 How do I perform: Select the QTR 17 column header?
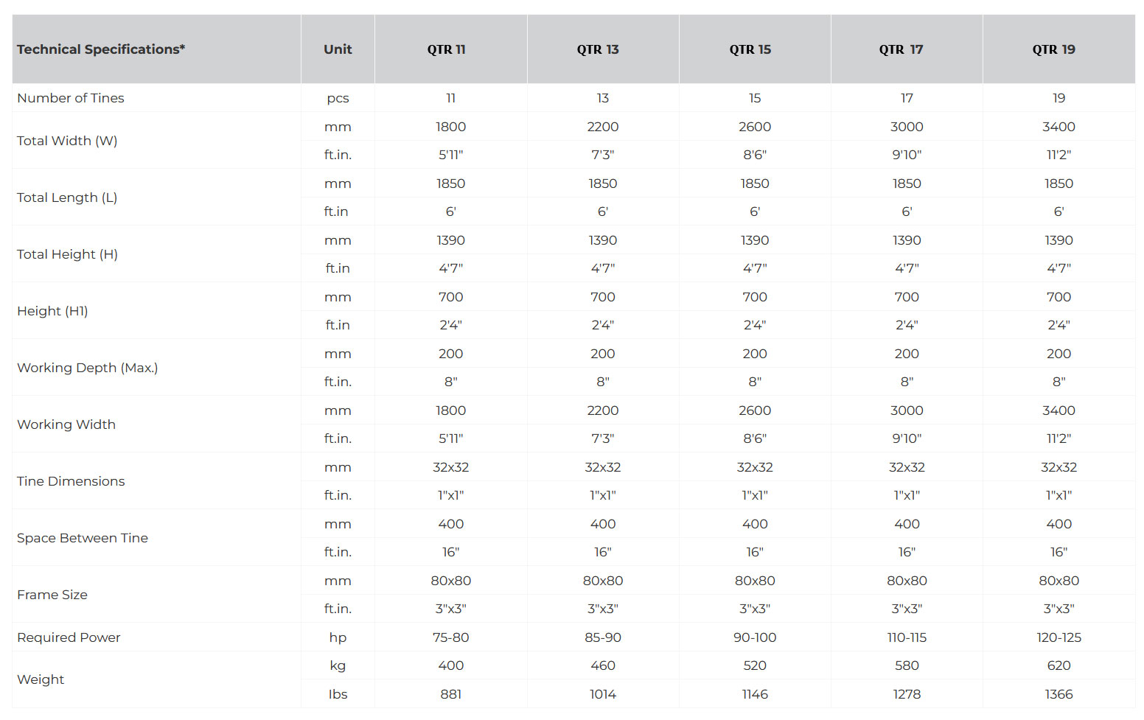pos(901,49)
